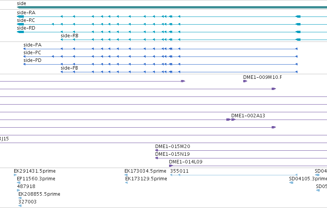Click the DME1-009M10.F arrow glyph
The height and width of the screenshot is (208, 327).
tap(245, 81)
